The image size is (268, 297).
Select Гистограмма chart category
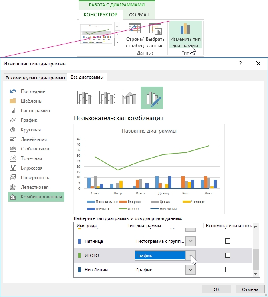35,111
